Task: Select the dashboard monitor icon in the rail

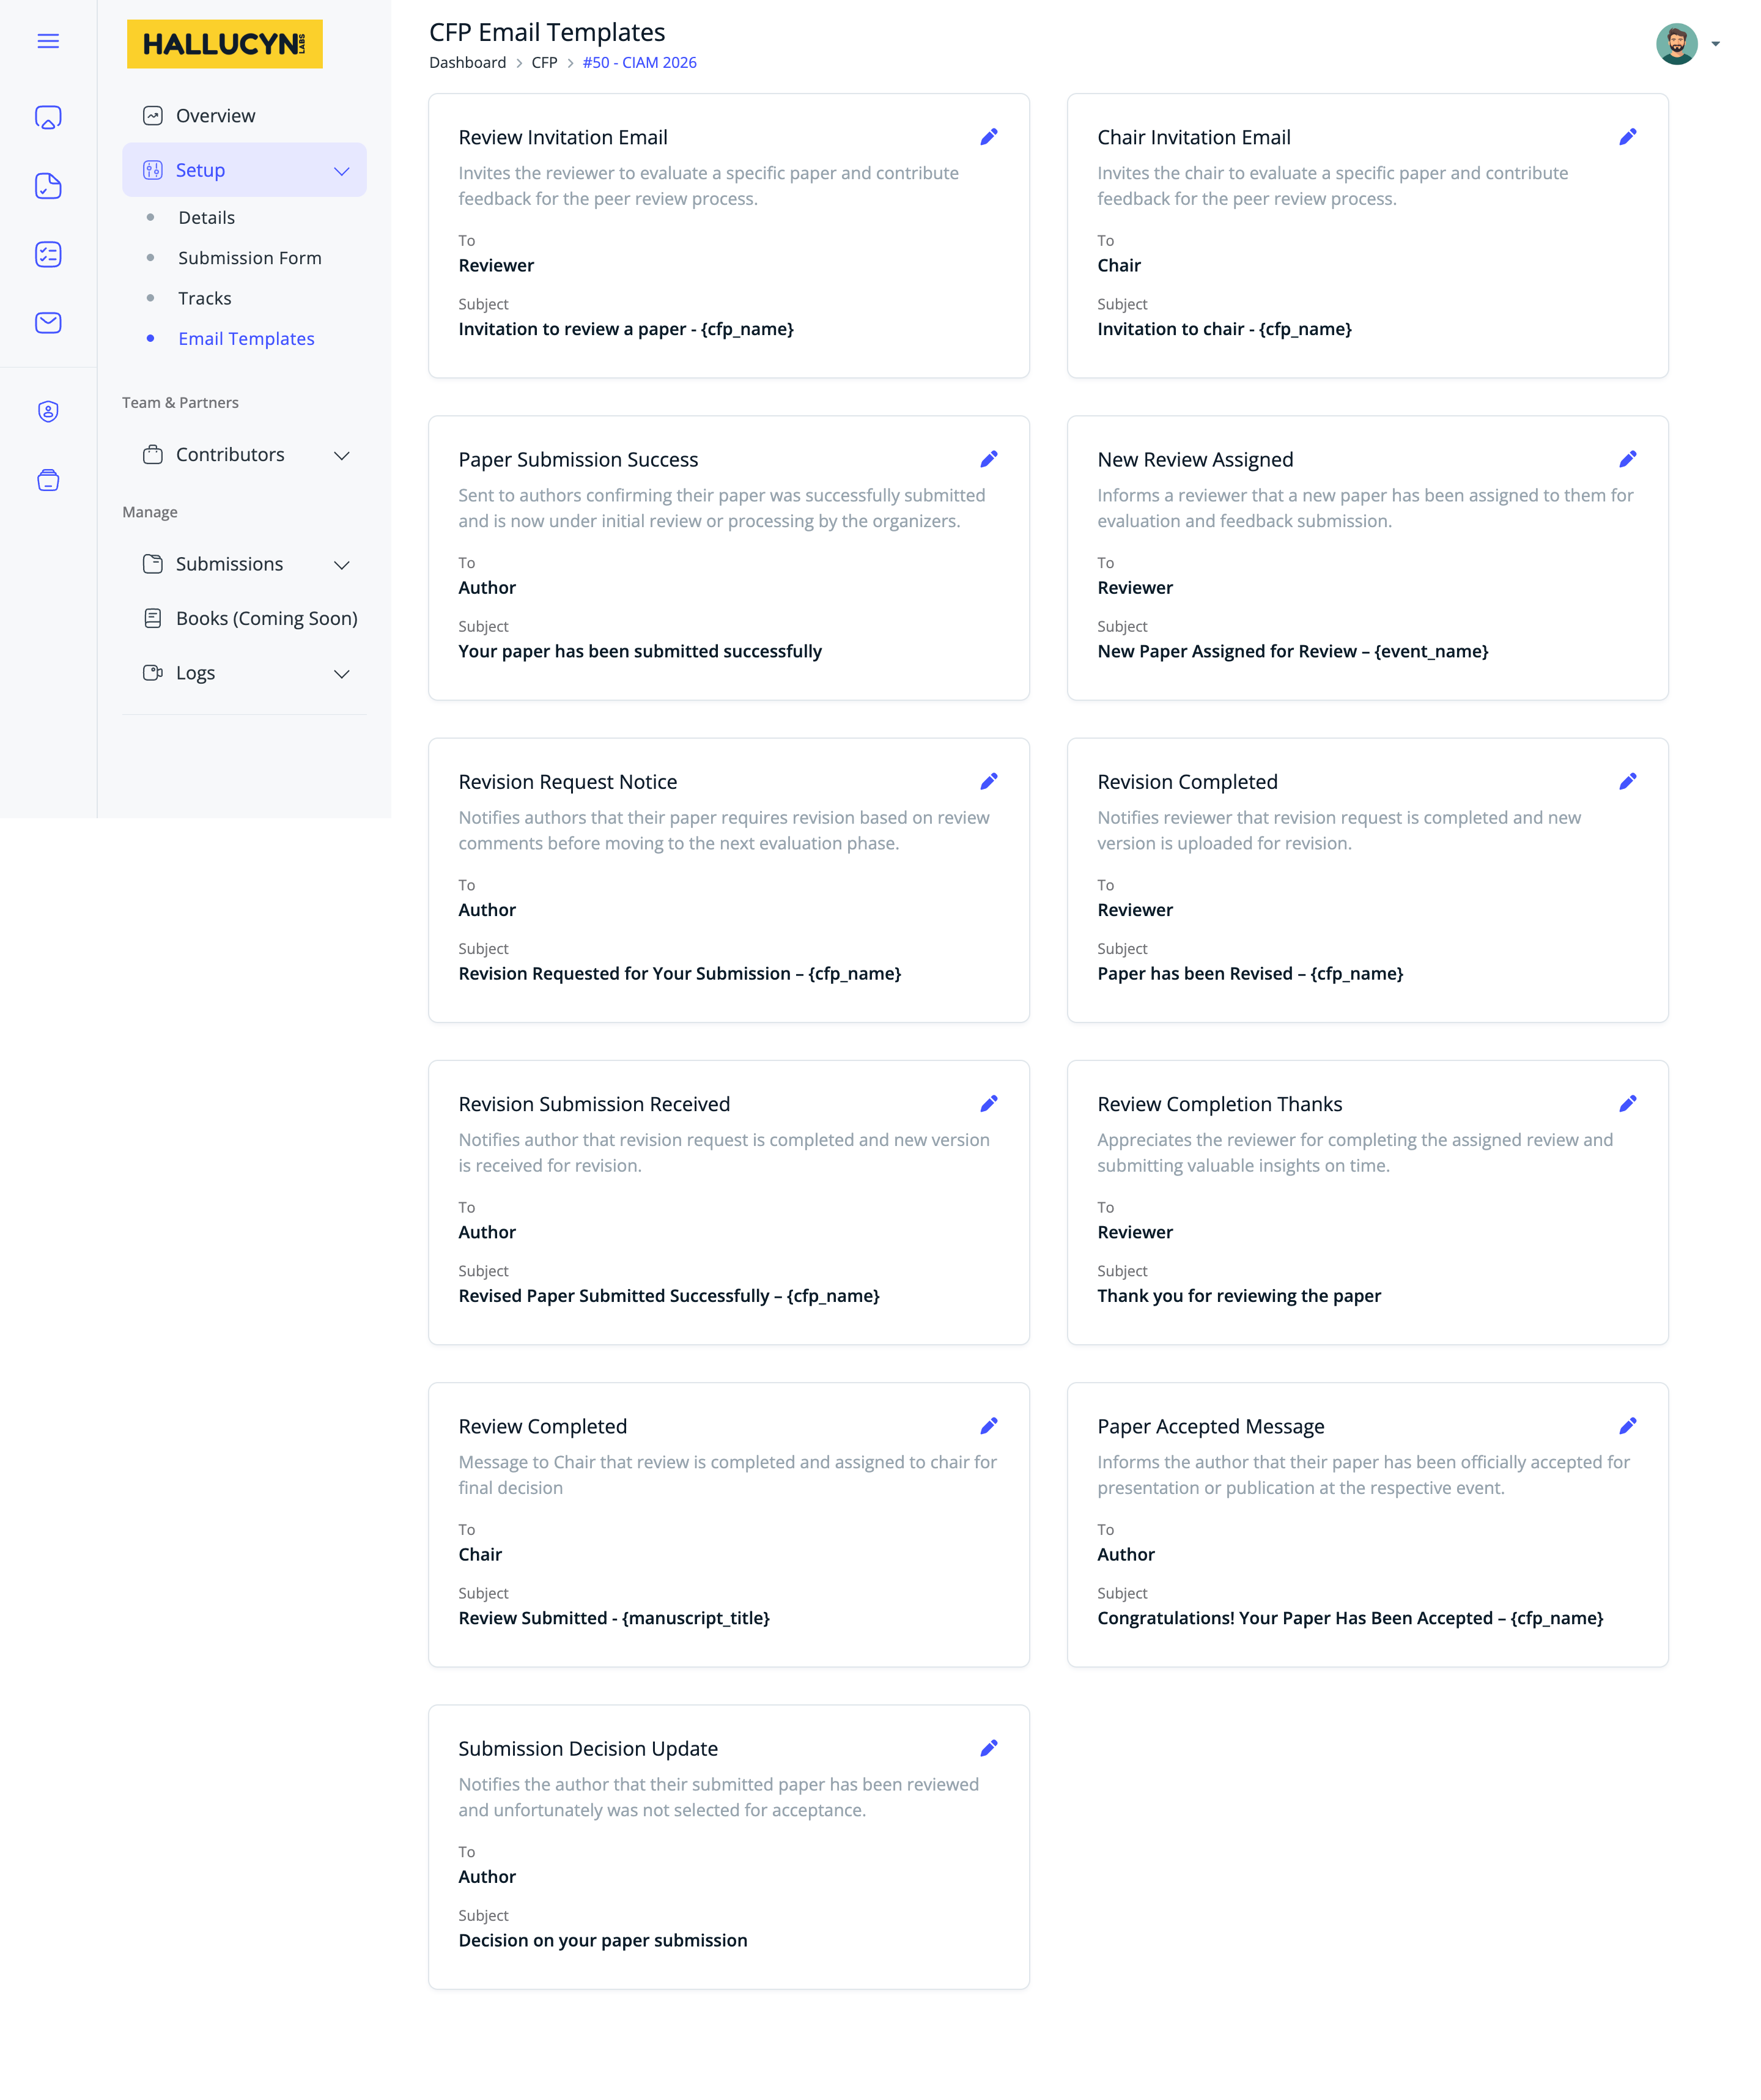Action: click(x=47, y=116)
